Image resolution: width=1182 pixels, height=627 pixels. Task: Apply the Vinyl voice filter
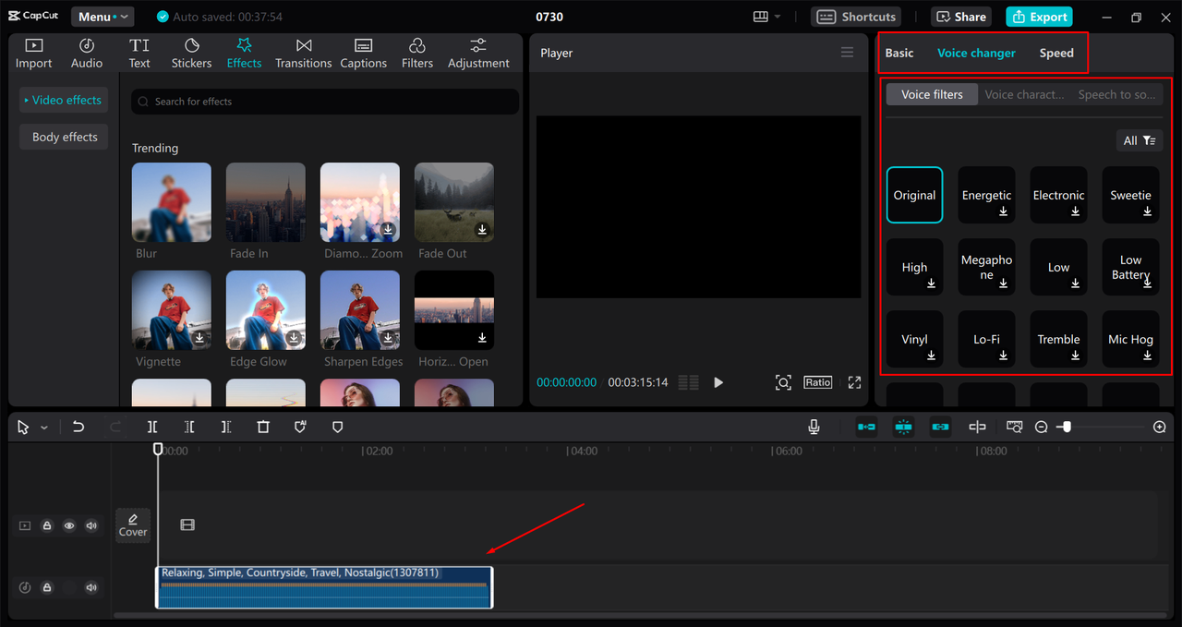[x=914, y=339]
